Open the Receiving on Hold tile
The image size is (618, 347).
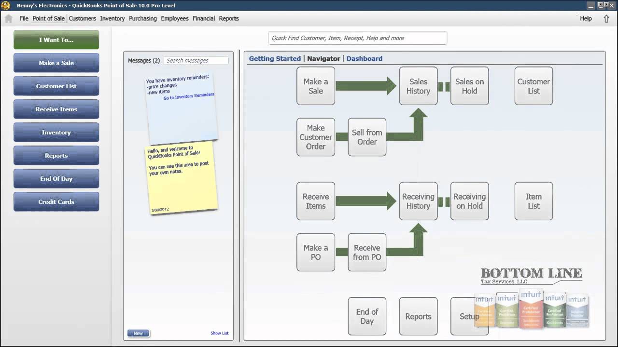click(x=469, y=201)
